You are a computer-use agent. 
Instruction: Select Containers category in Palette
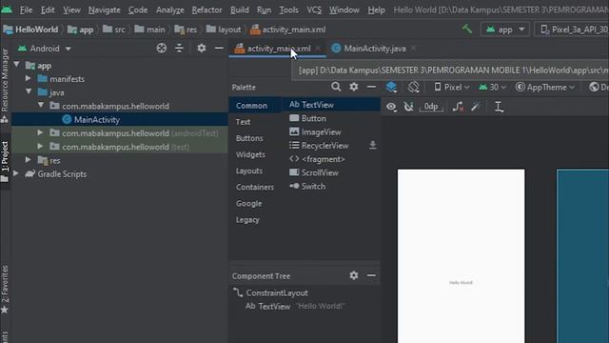pos(255,187)
